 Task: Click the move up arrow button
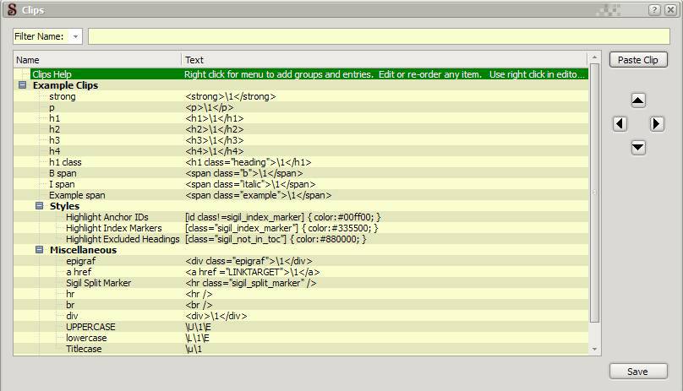(x=638, y=100)
